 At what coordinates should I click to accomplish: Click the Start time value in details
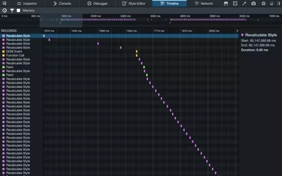point(263,40)
